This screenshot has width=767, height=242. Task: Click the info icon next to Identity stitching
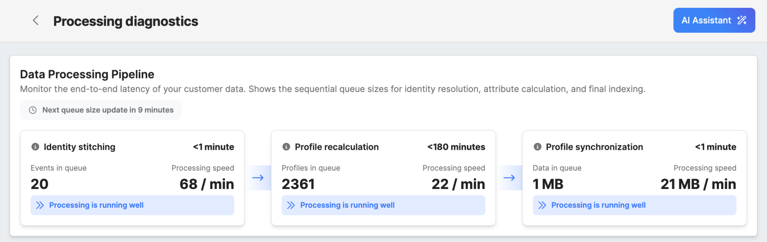(x=35, y=147)
